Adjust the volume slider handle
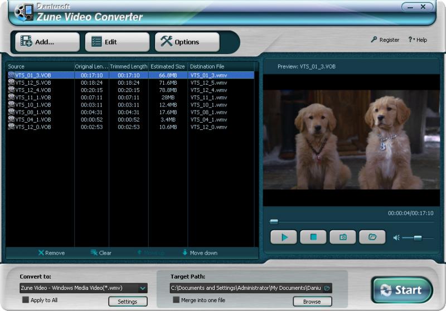The image size is (446, 311). click(x=416, y=237)
